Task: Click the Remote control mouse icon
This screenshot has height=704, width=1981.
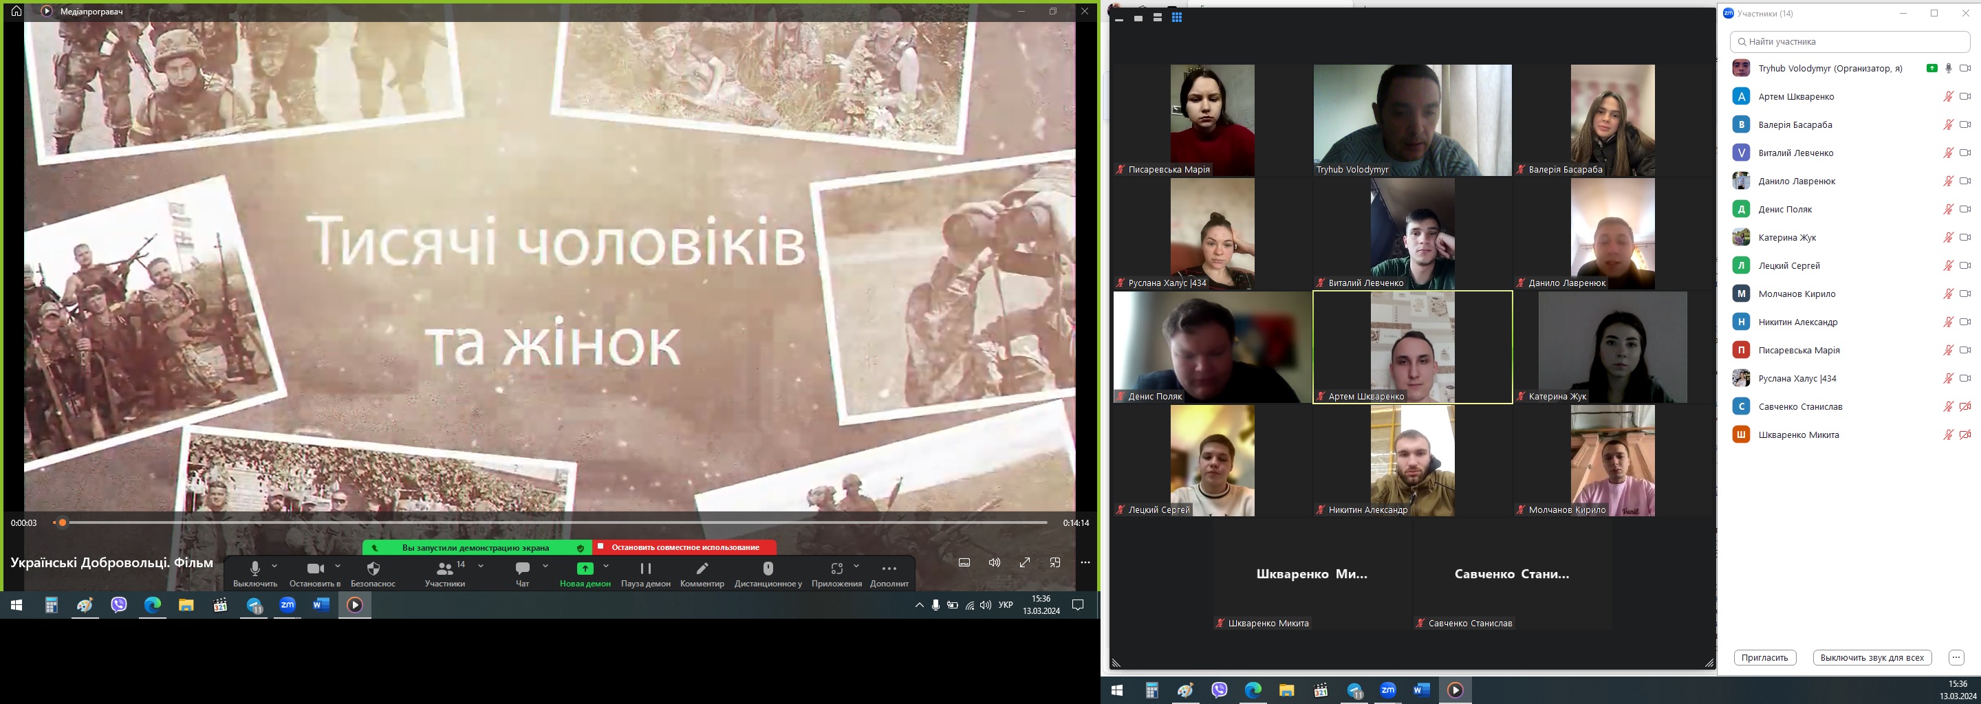Action: [x=768, y=569]
